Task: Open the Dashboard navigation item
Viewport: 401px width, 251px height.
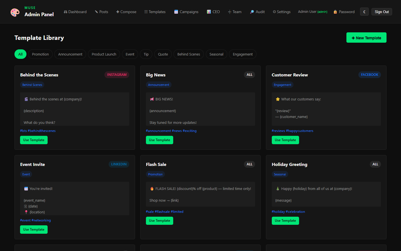Action: 75,12
